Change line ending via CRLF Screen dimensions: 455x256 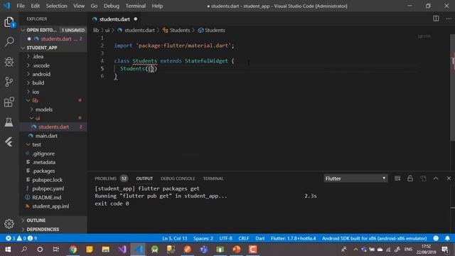tap(243, 238)
